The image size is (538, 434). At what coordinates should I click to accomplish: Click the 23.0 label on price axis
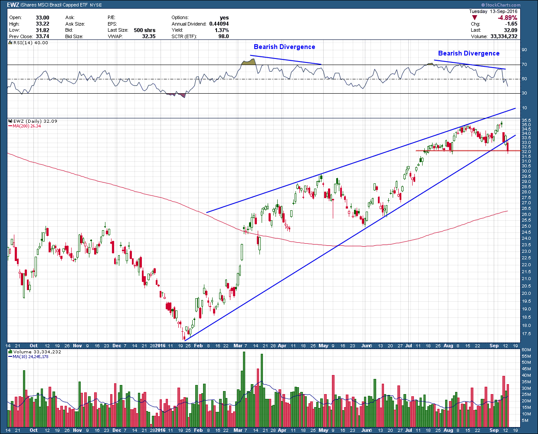[x=526, y=251]
